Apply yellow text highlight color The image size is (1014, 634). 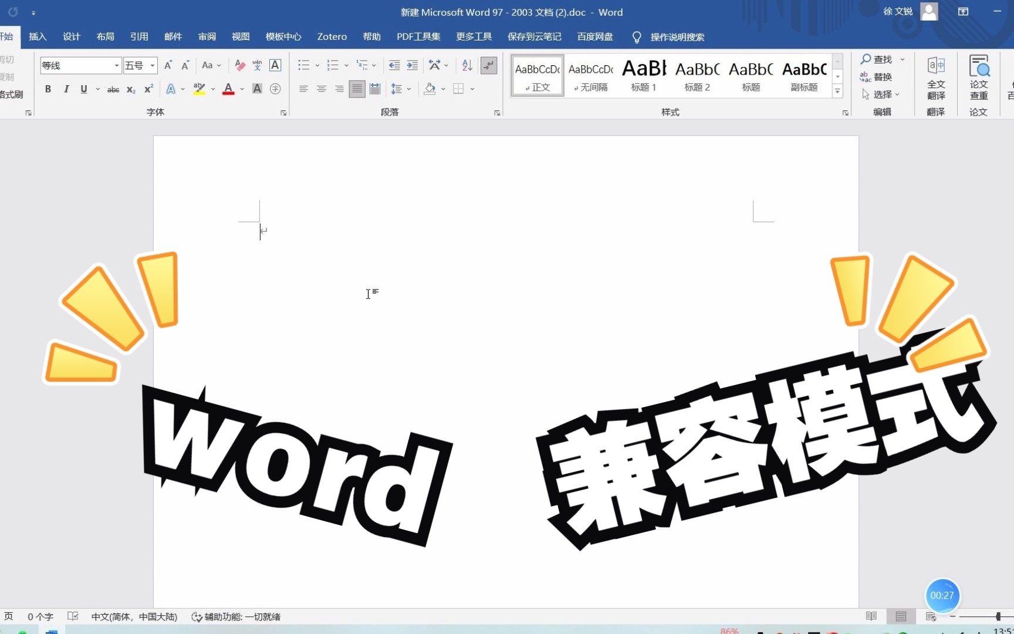tap(200, 89)
